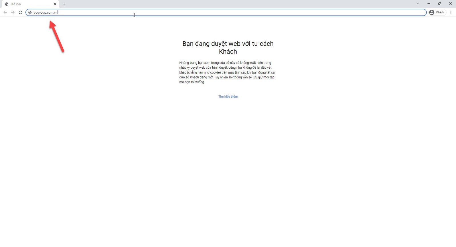The width and height of the screenshot is (456, 247).
Task: Minimize the browser window
Action: (x=429, y=3)
